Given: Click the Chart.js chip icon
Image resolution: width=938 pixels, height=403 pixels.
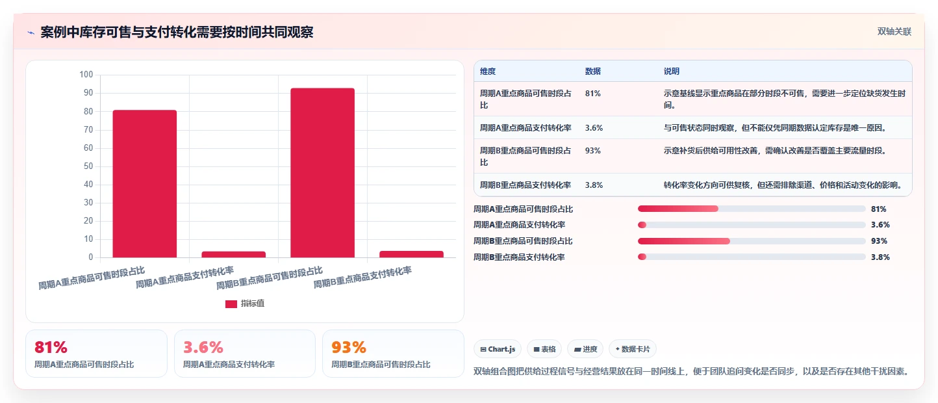Looking at the screenshot, I should (x=483, y=349).
